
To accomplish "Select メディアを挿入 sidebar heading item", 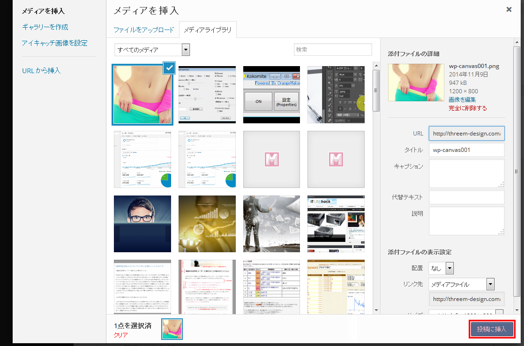I will coord(43,11).
